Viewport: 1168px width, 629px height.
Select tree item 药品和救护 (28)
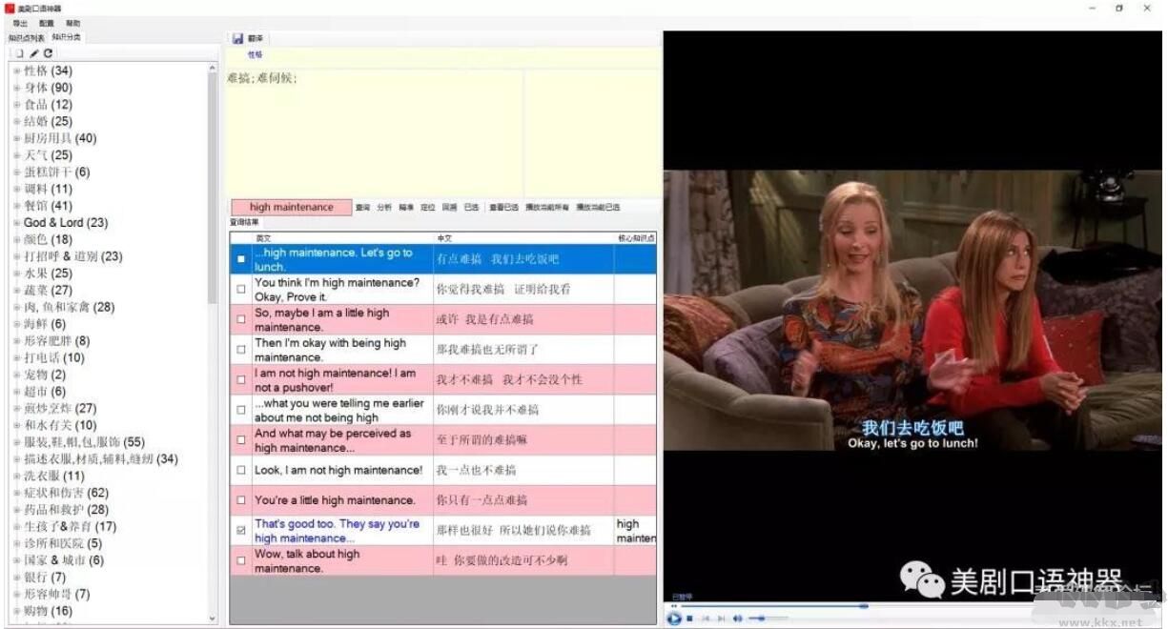67,510
